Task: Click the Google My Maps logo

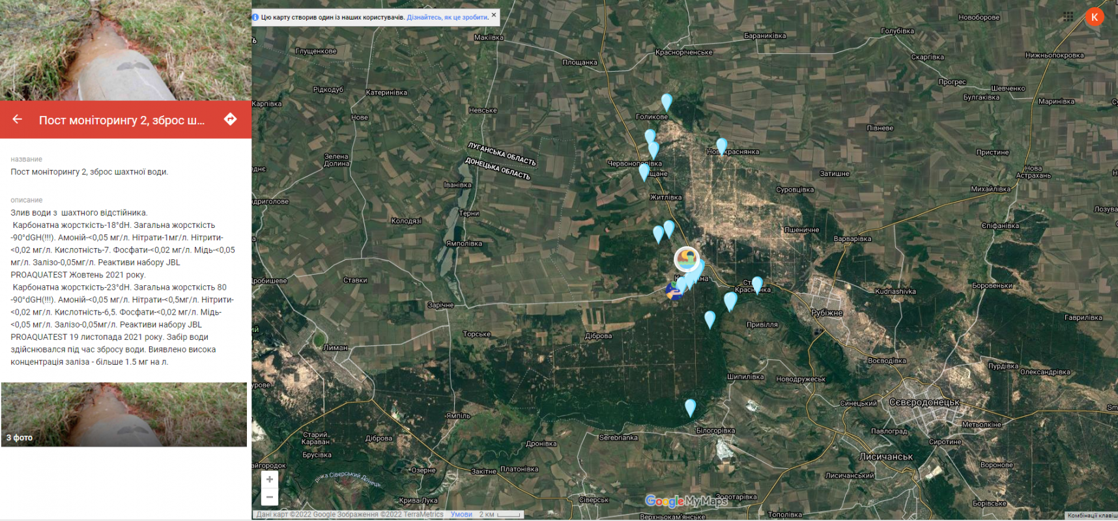Action: pyautogui.click(x=686, y=501)
